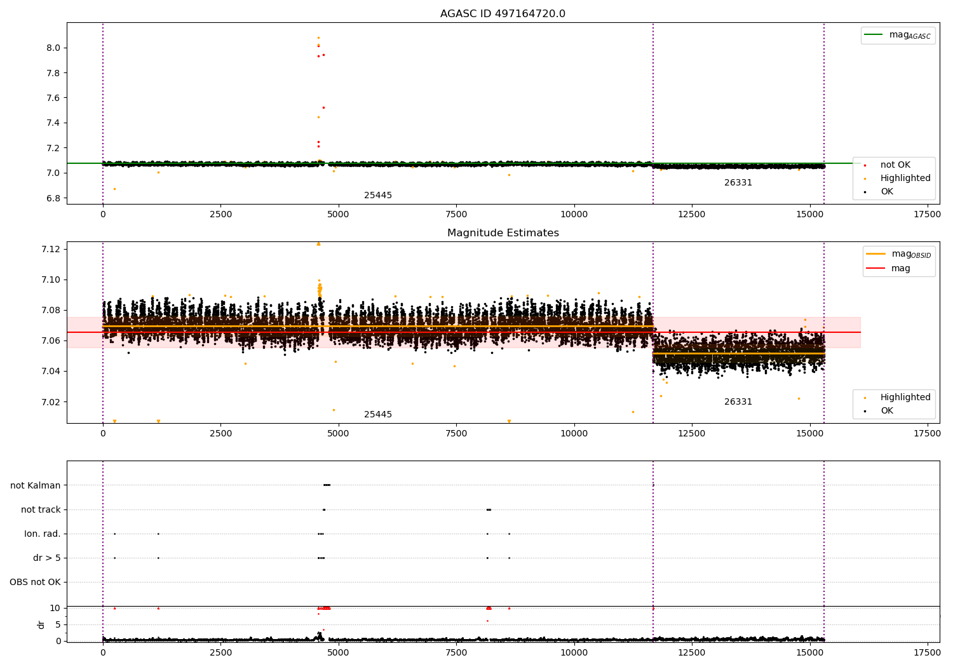Click the '7.02' y-tick in middle plot
This screenshot has width=953, height=667.
(x=50, y=402)
